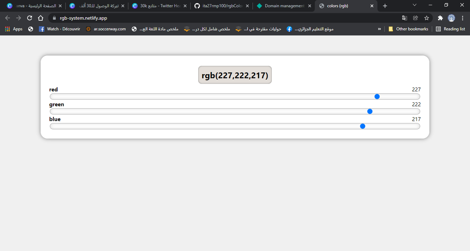Viewport: 470px width, 251px height.
Task: Click the green slider thumb
Action: 370,111
